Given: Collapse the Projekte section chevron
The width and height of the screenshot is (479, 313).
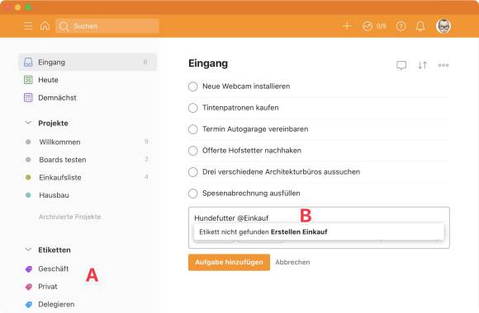Looking at the screenshot, I should tap(28, 123).
